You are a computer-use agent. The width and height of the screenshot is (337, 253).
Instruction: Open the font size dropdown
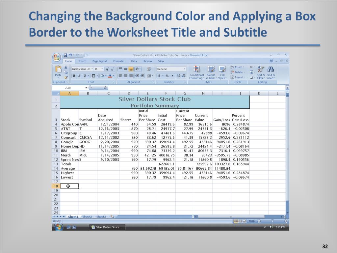102,69
